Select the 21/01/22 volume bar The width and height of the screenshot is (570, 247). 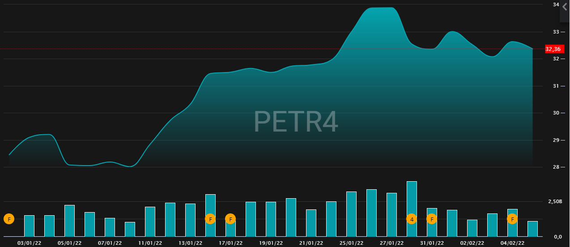coord(311,223)
